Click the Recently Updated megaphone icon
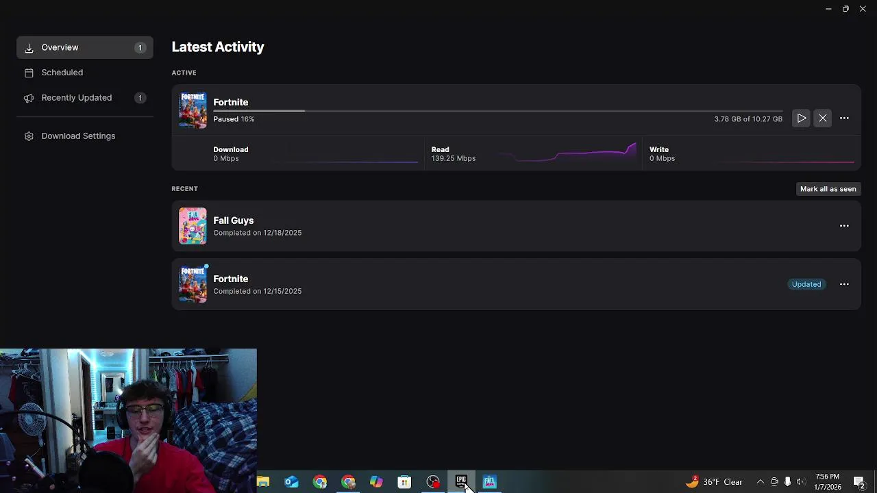877x493 pixels. (x=29, y=98)
